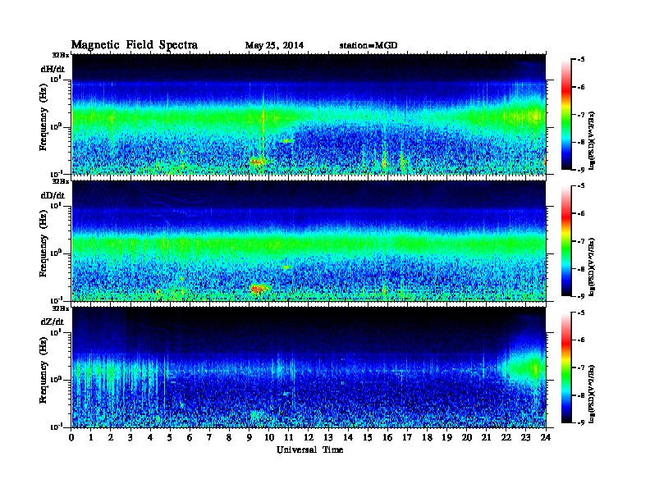Click the hour 24 tick label
The width and height of the screenshot is (650, 502).
point(546,437)
